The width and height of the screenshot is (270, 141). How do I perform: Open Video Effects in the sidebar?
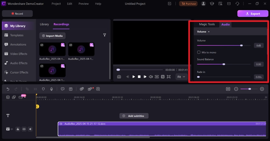pyautogui.click(x=19, y=54)
